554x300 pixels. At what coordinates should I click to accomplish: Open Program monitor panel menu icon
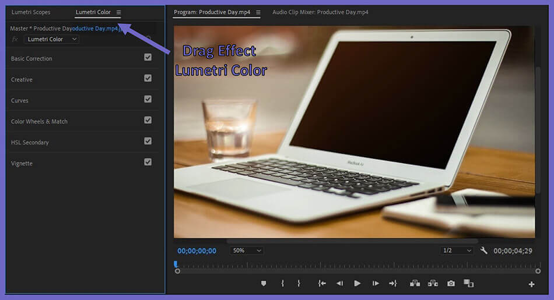258,12
